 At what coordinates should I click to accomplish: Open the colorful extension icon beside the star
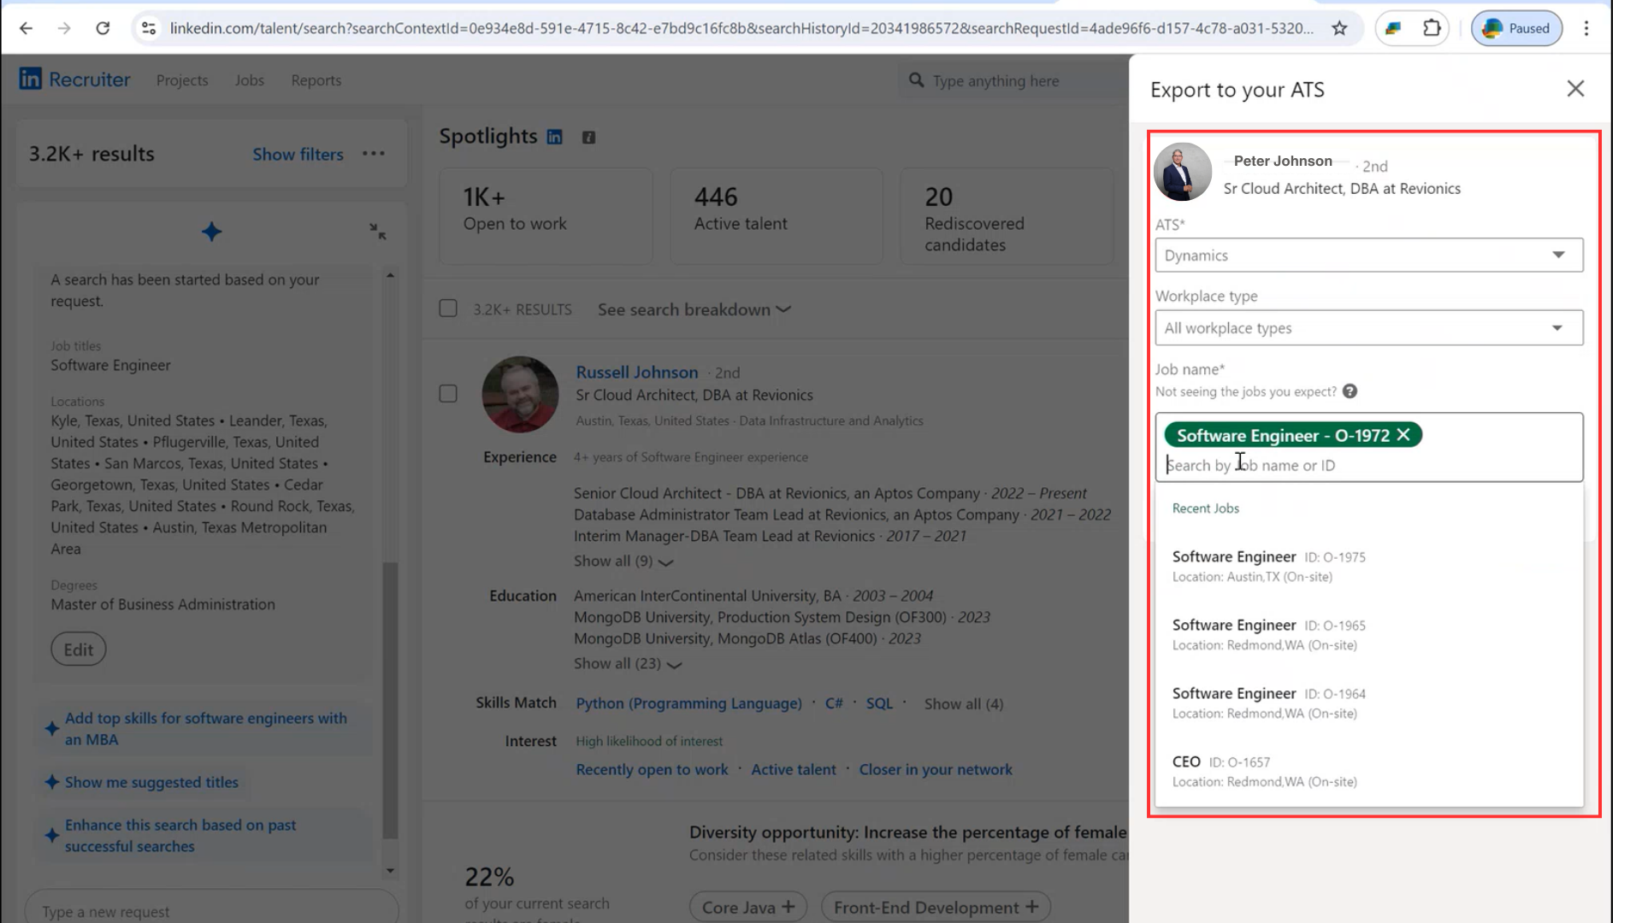[x=1393, y=28]
